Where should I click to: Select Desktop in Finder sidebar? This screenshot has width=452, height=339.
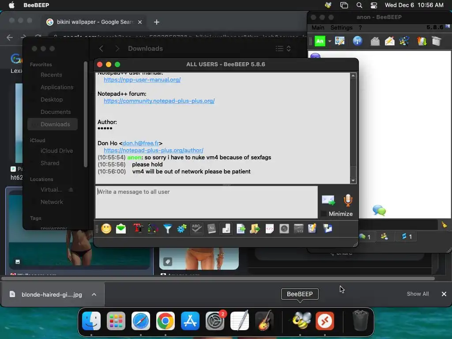52,100
